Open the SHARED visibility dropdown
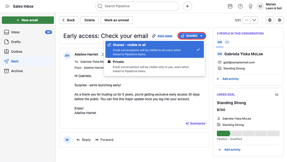Screen dimensions: 287x162 [x=192, y=36]
